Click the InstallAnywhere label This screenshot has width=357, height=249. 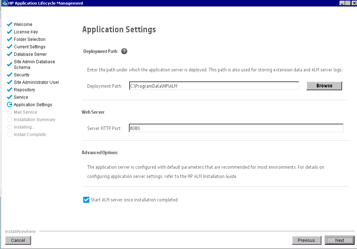coord(20,232)
